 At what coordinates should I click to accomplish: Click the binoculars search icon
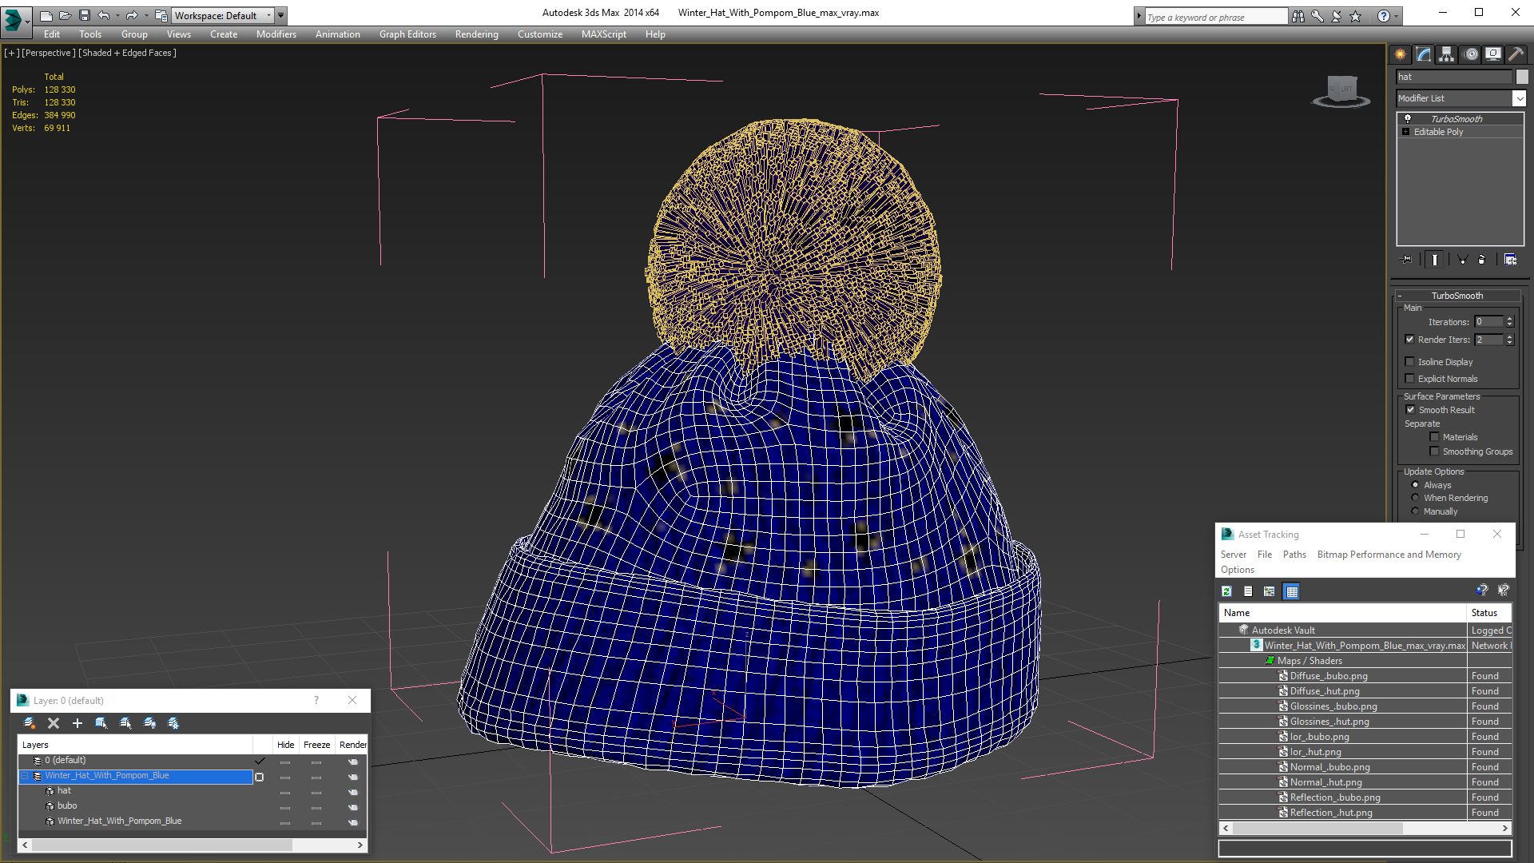tap(1298, 16)
